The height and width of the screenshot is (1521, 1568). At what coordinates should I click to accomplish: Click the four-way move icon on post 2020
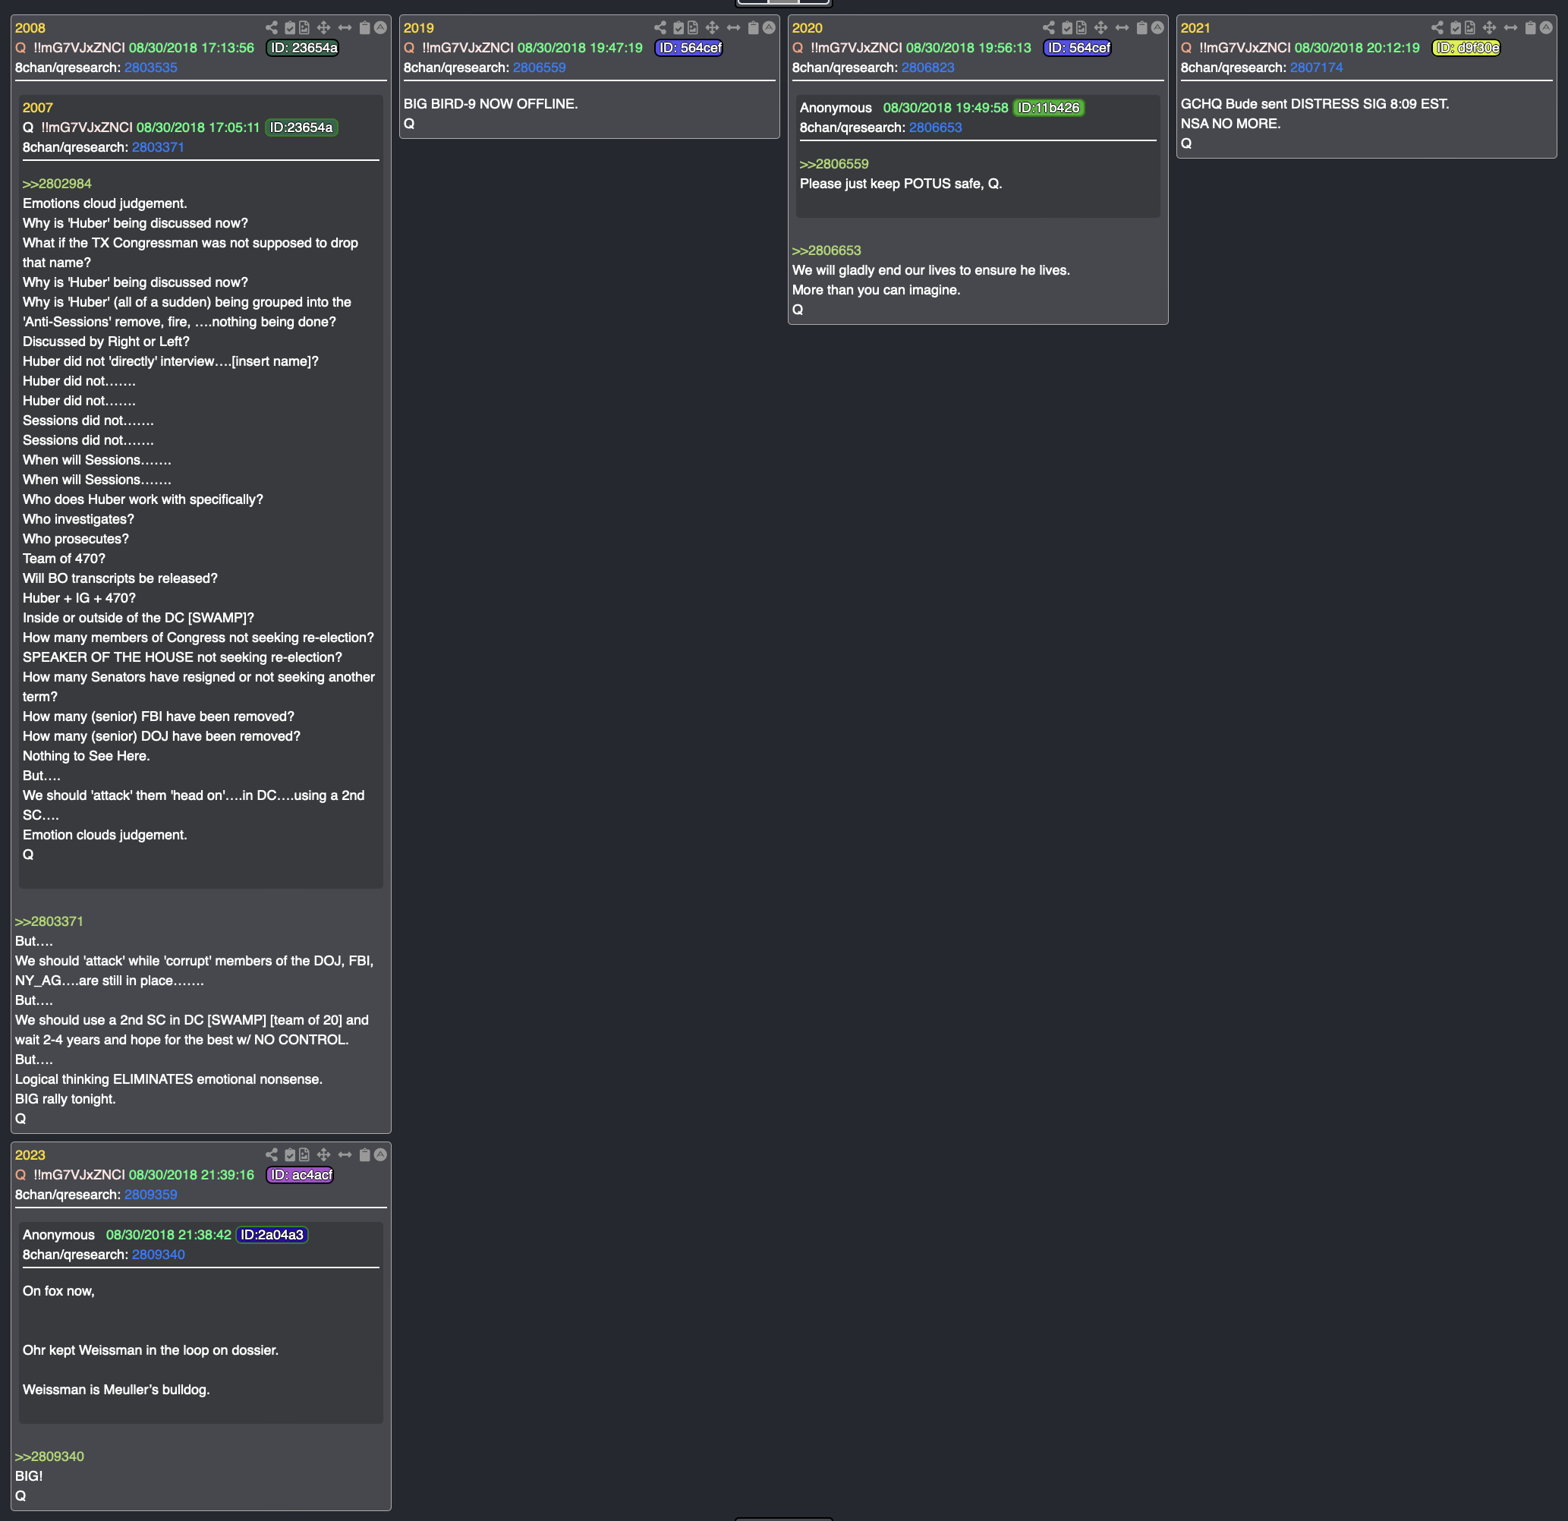click(1101, 28)
